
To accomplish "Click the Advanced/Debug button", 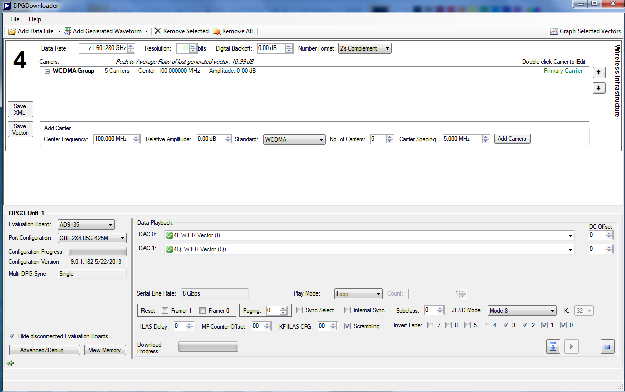I will click(44, 350).
